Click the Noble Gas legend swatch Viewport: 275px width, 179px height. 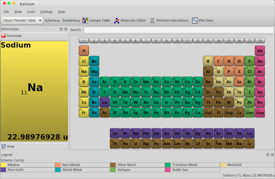(x=168, y=170)
